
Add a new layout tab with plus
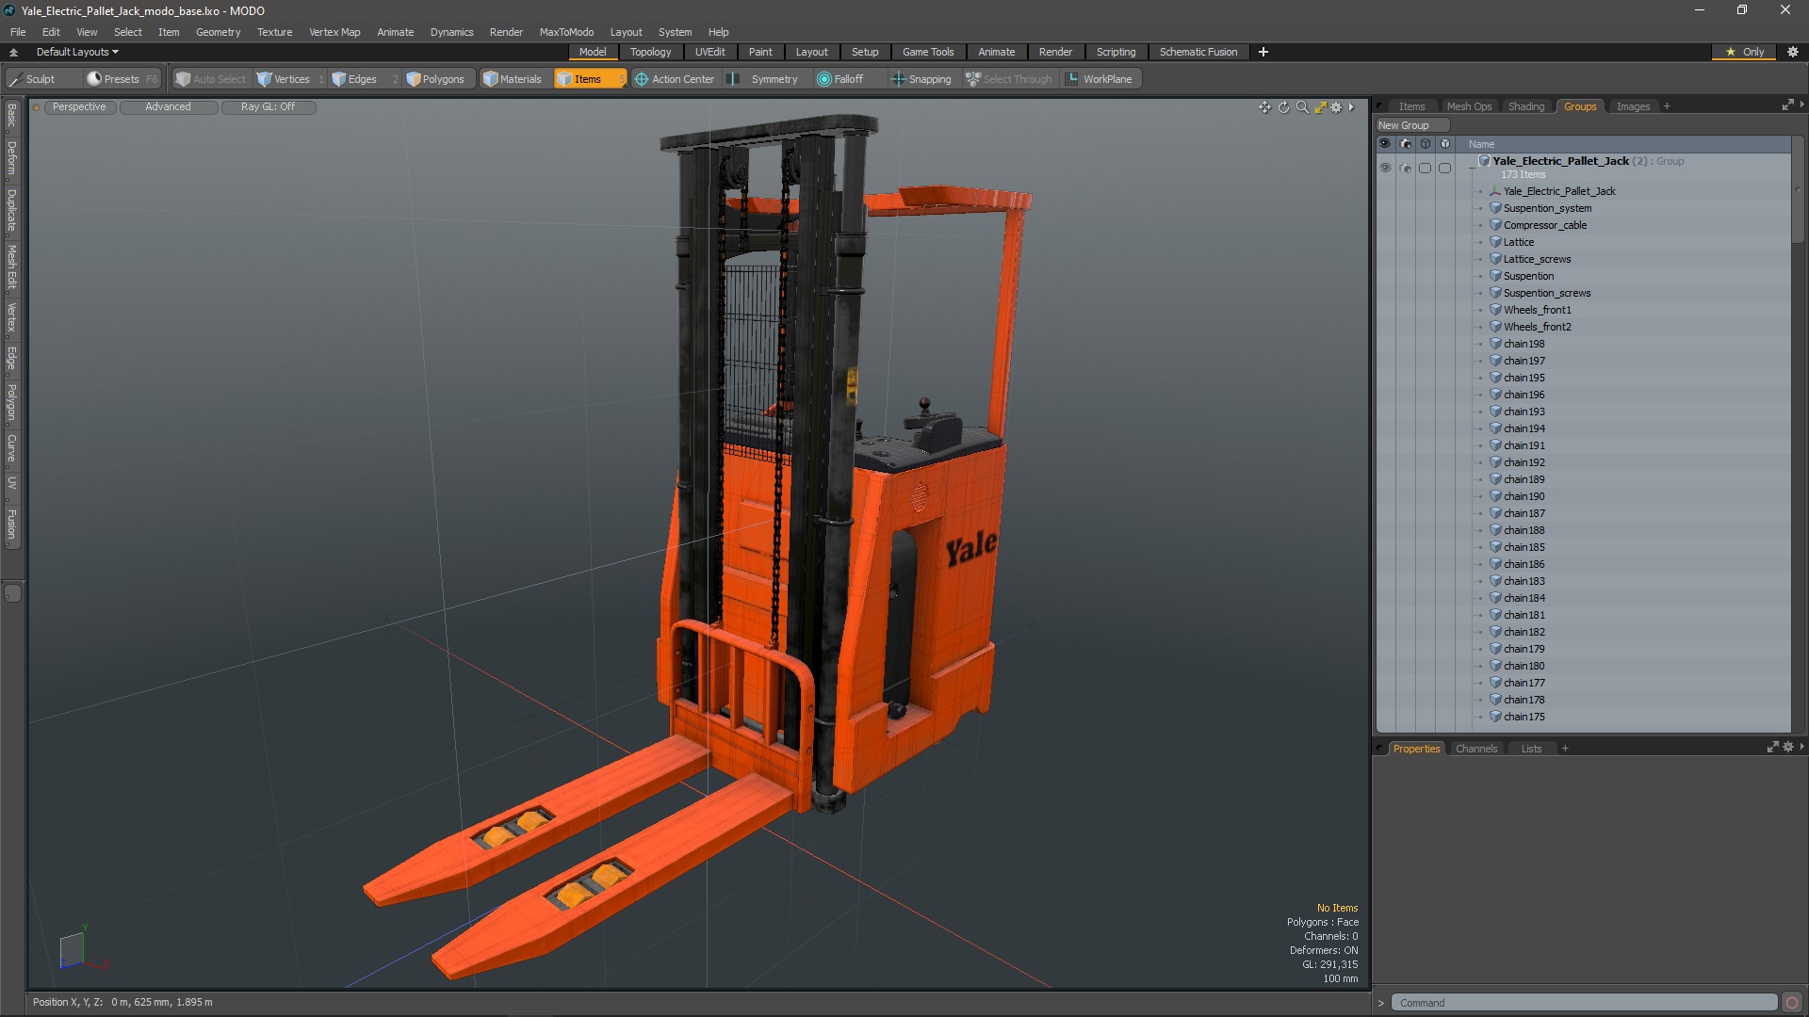pyautogui.click(x=1263, y=52)
